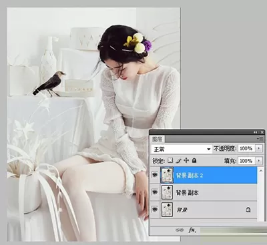The image size is (267, 245).
Task: Toggle visibility of the 背景 layer
Action: (x=155, y=210)
